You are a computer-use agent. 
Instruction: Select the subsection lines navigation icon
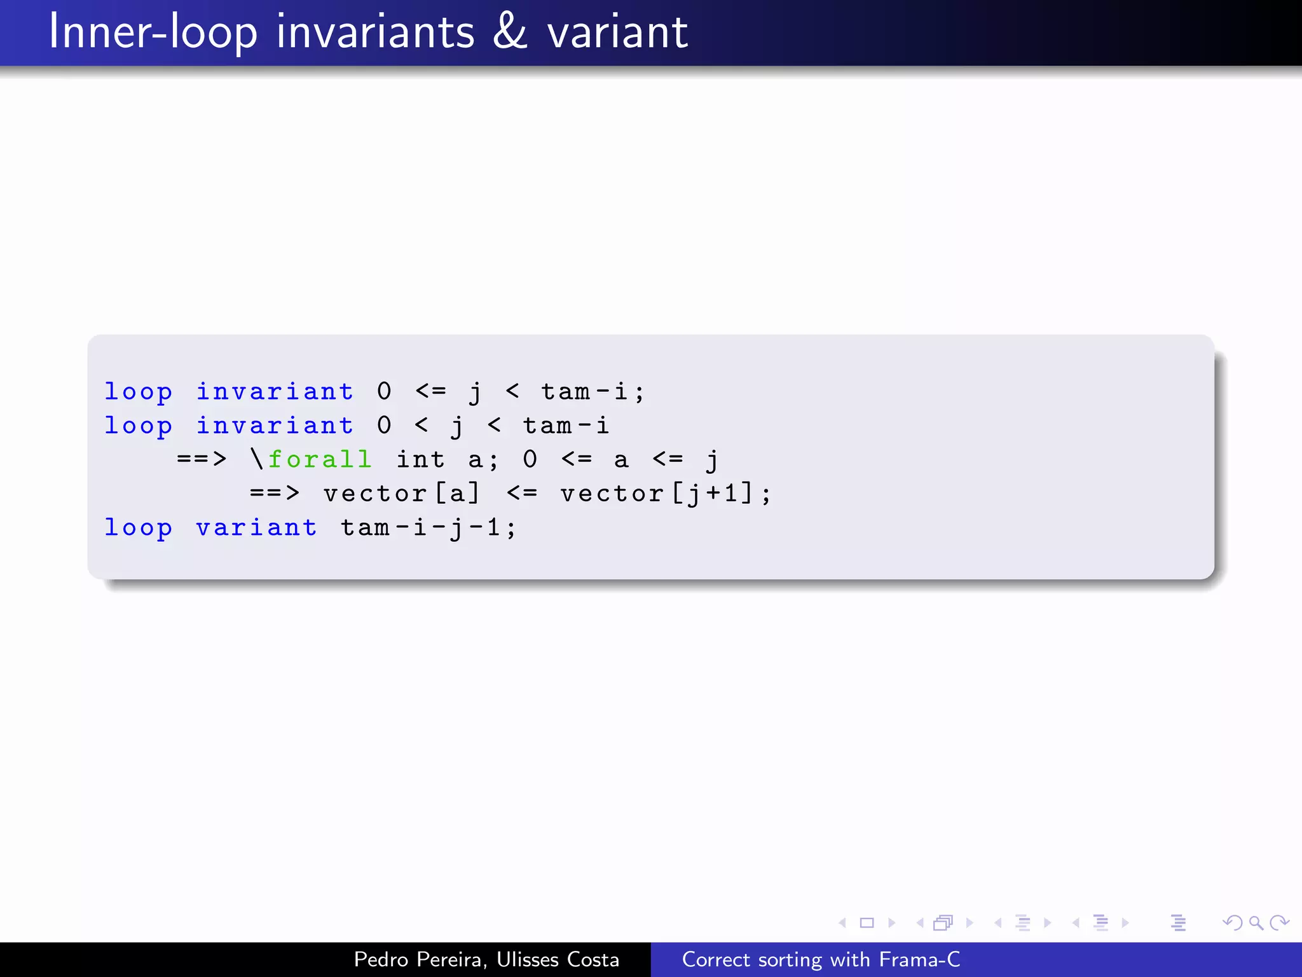coord(1023,923)
